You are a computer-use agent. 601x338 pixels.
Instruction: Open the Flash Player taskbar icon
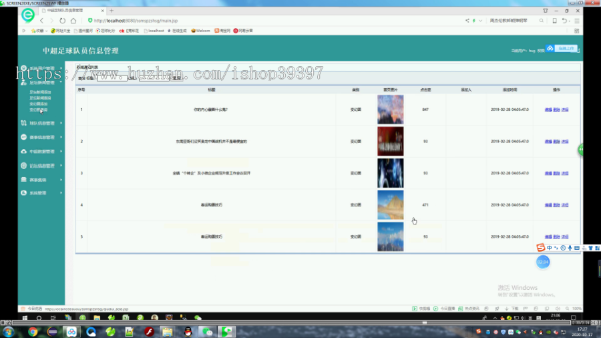pos(149,331)
